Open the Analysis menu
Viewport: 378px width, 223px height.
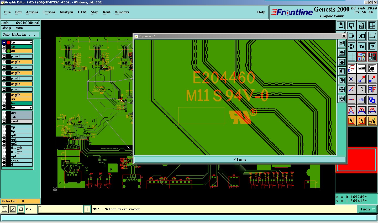(66, 12)
